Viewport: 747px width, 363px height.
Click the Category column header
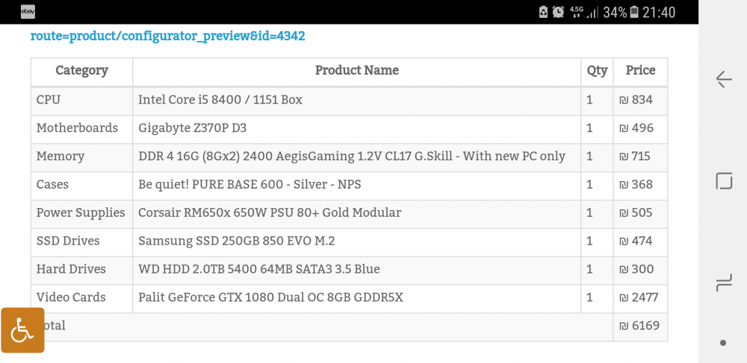[82, 71]
